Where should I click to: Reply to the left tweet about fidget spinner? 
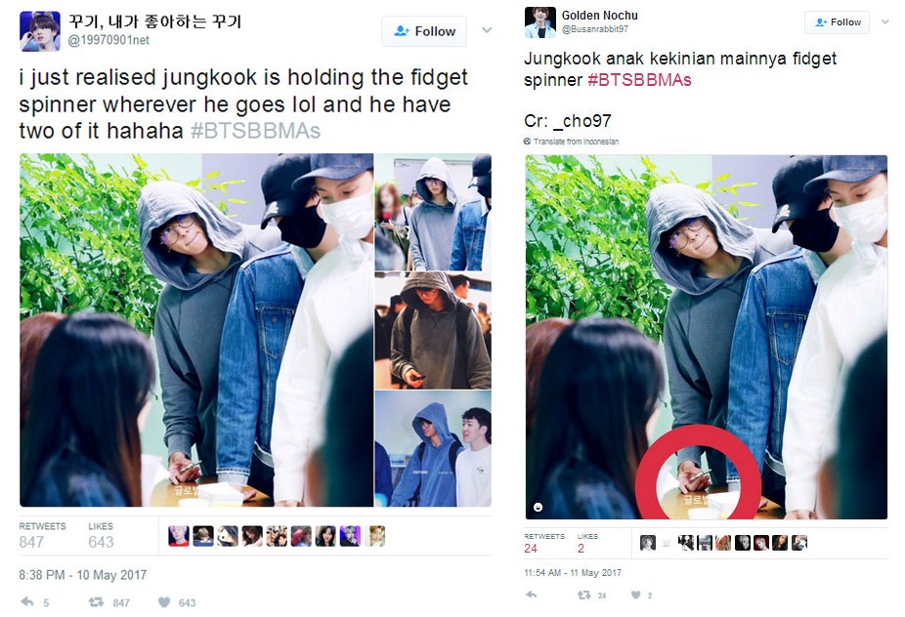pyautogui.click(x=27, y=602)
